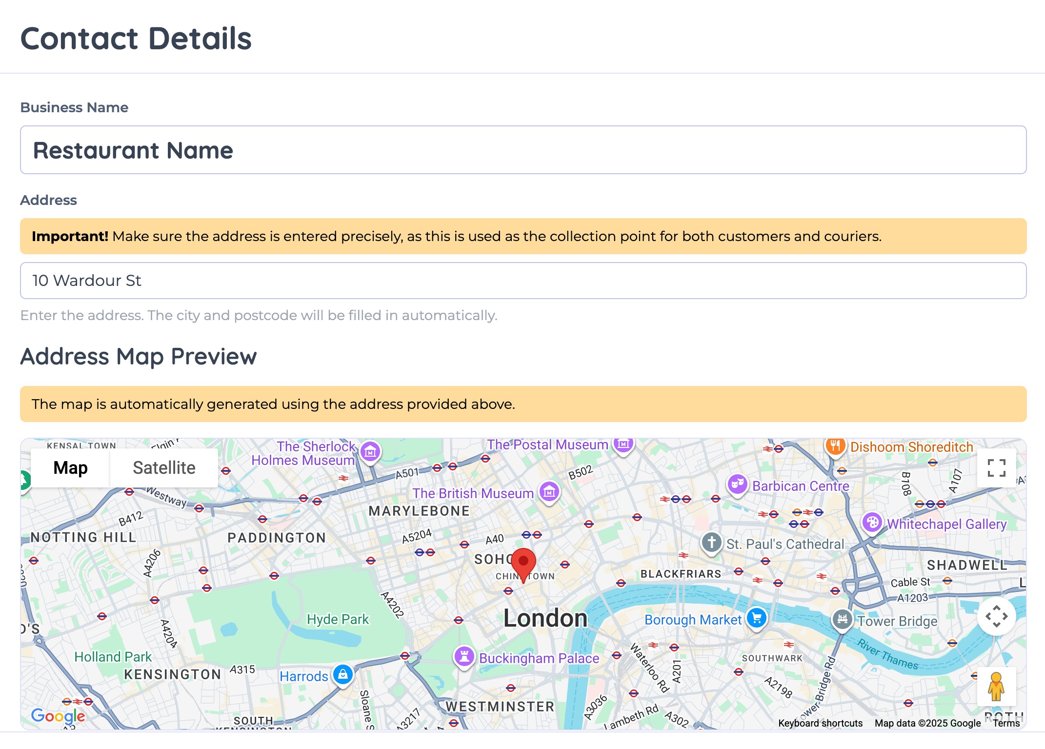Screen dimensions: 1045x749
Task: Open the map Keyboard shortcuts
Action: coord(820,723)
